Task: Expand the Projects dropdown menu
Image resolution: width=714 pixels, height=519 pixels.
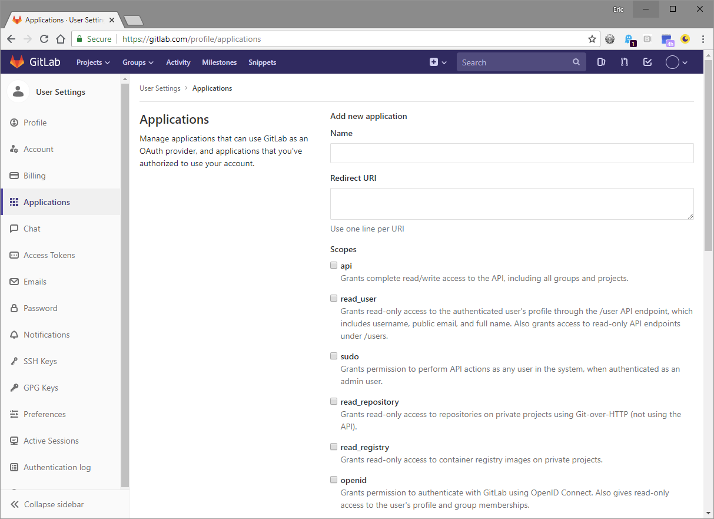Action: (93, 62)
